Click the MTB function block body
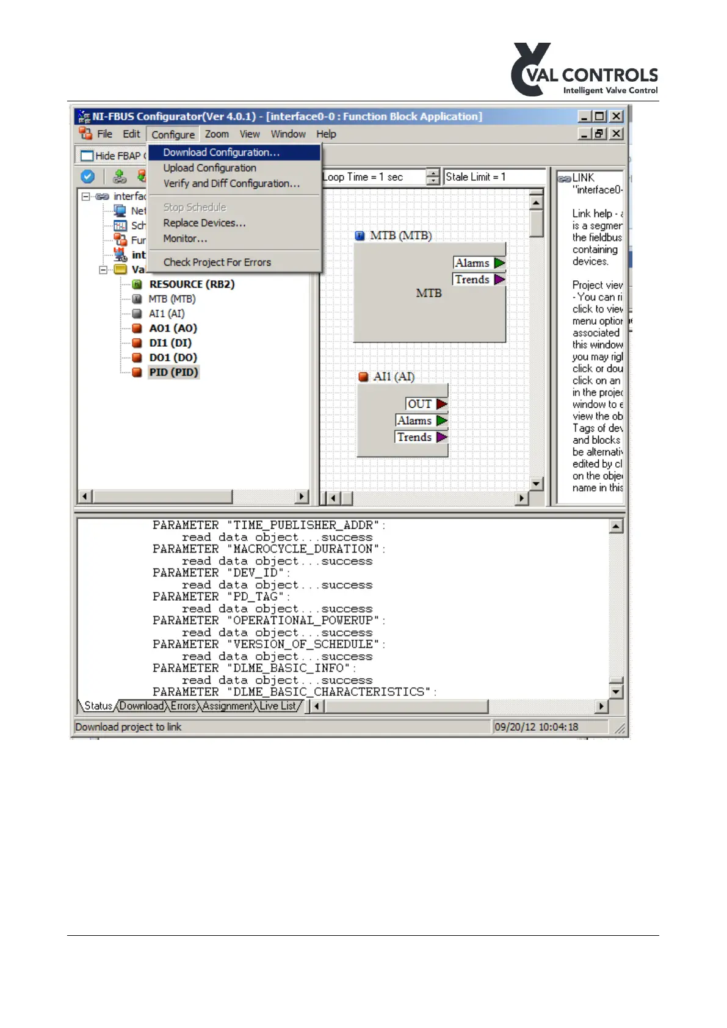Screen dimensions: 727x1028 pos(429,294)
